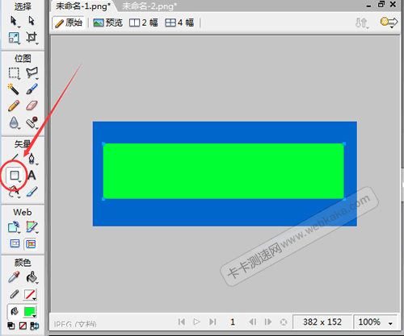Open the 100% zoom dropdown
Screen dimensions: 404x336
(x=390, y=323)
